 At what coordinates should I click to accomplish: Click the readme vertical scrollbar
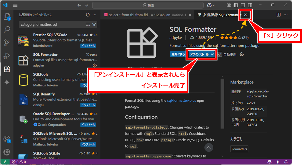(x=222, y=103)
